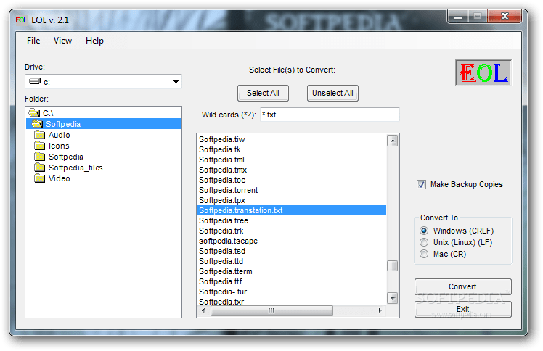The width and height of the screenshot is (543, 351).
Task: Select file Softpedia.ttd
Action: [x=221, y=261]
